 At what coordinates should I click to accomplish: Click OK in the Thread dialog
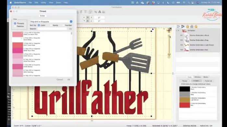69,80
